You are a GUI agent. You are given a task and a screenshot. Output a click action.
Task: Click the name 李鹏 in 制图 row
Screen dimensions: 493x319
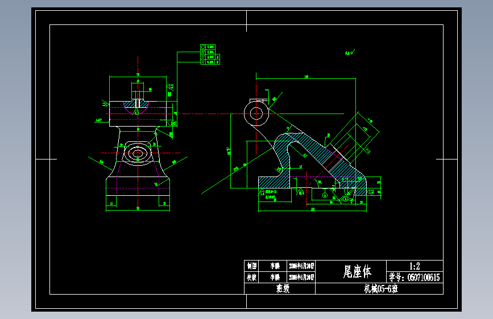click(x=275, y=266)
